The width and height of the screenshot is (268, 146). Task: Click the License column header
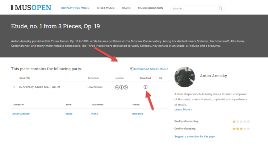(x=120, y=78)
